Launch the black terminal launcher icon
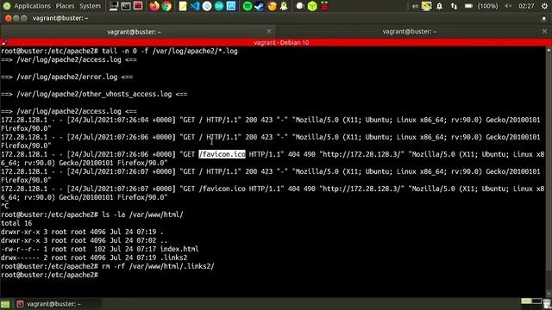The height and width of the screenshot is (310, 552). point(126,6)
